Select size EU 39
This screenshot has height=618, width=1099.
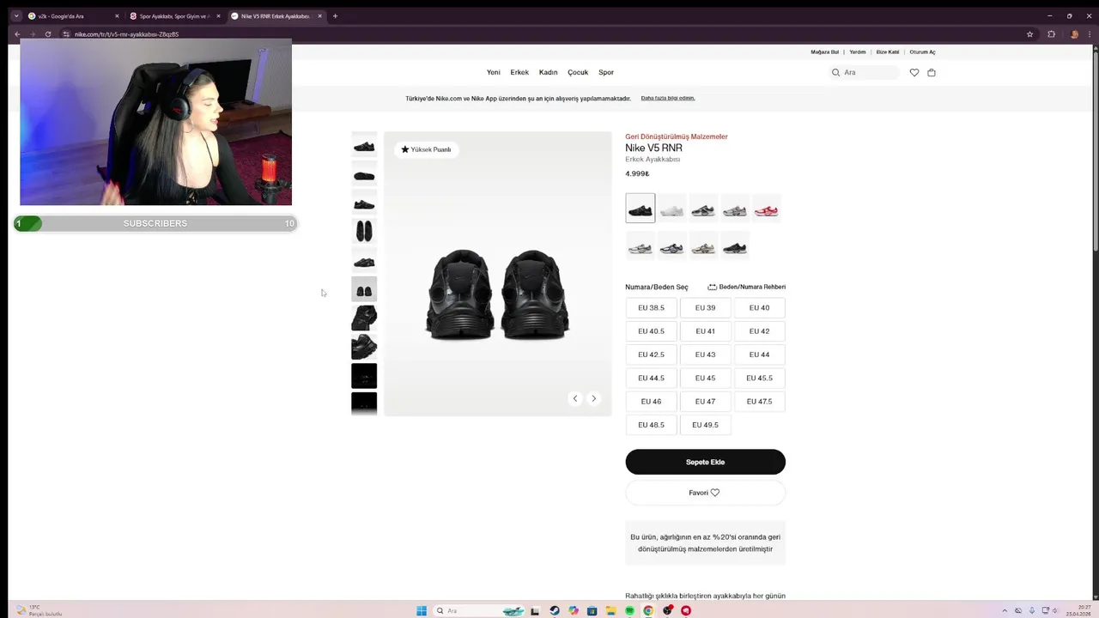[705, 308]
